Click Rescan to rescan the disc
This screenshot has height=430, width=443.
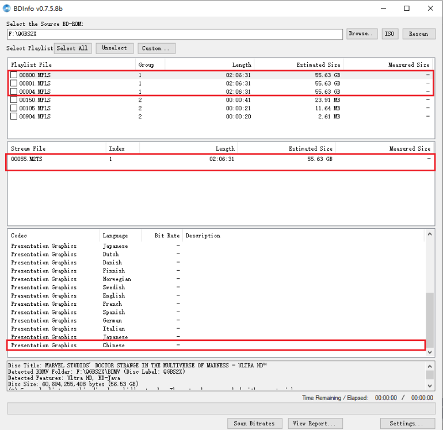click(419, 34)
